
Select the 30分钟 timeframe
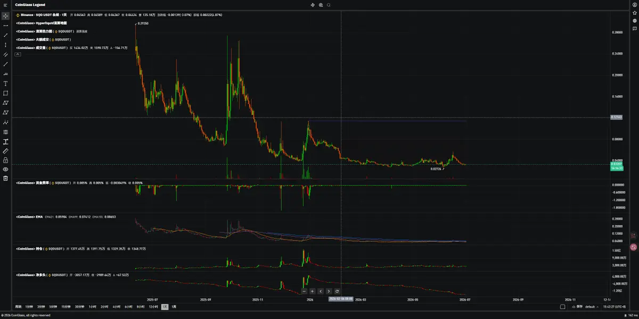pos(80,307)
